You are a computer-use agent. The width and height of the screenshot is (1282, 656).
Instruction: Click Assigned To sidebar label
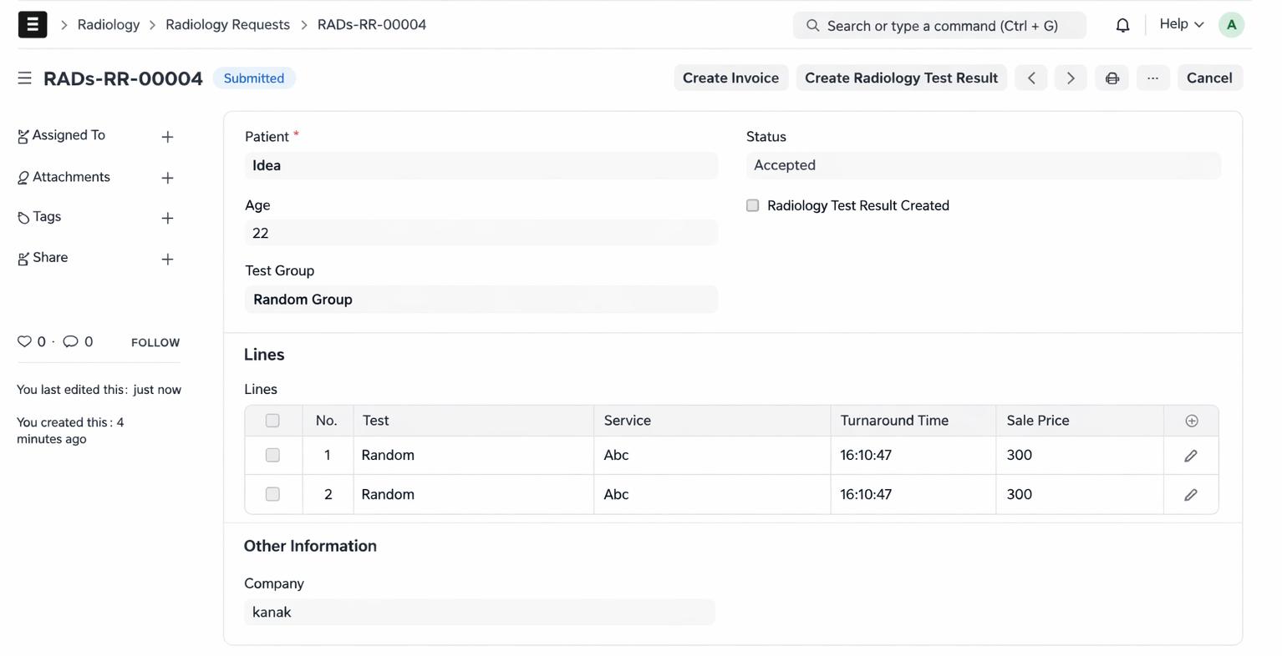click(69, 135)
